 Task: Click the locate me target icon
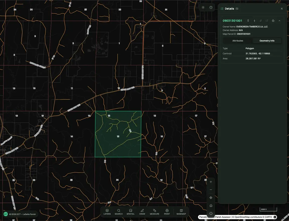[x=211, y=198]
